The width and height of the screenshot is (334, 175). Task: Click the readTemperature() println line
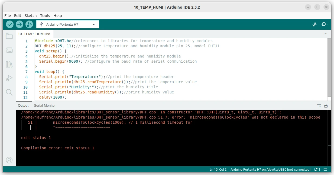pyautogui.click(x=118, y=82)
